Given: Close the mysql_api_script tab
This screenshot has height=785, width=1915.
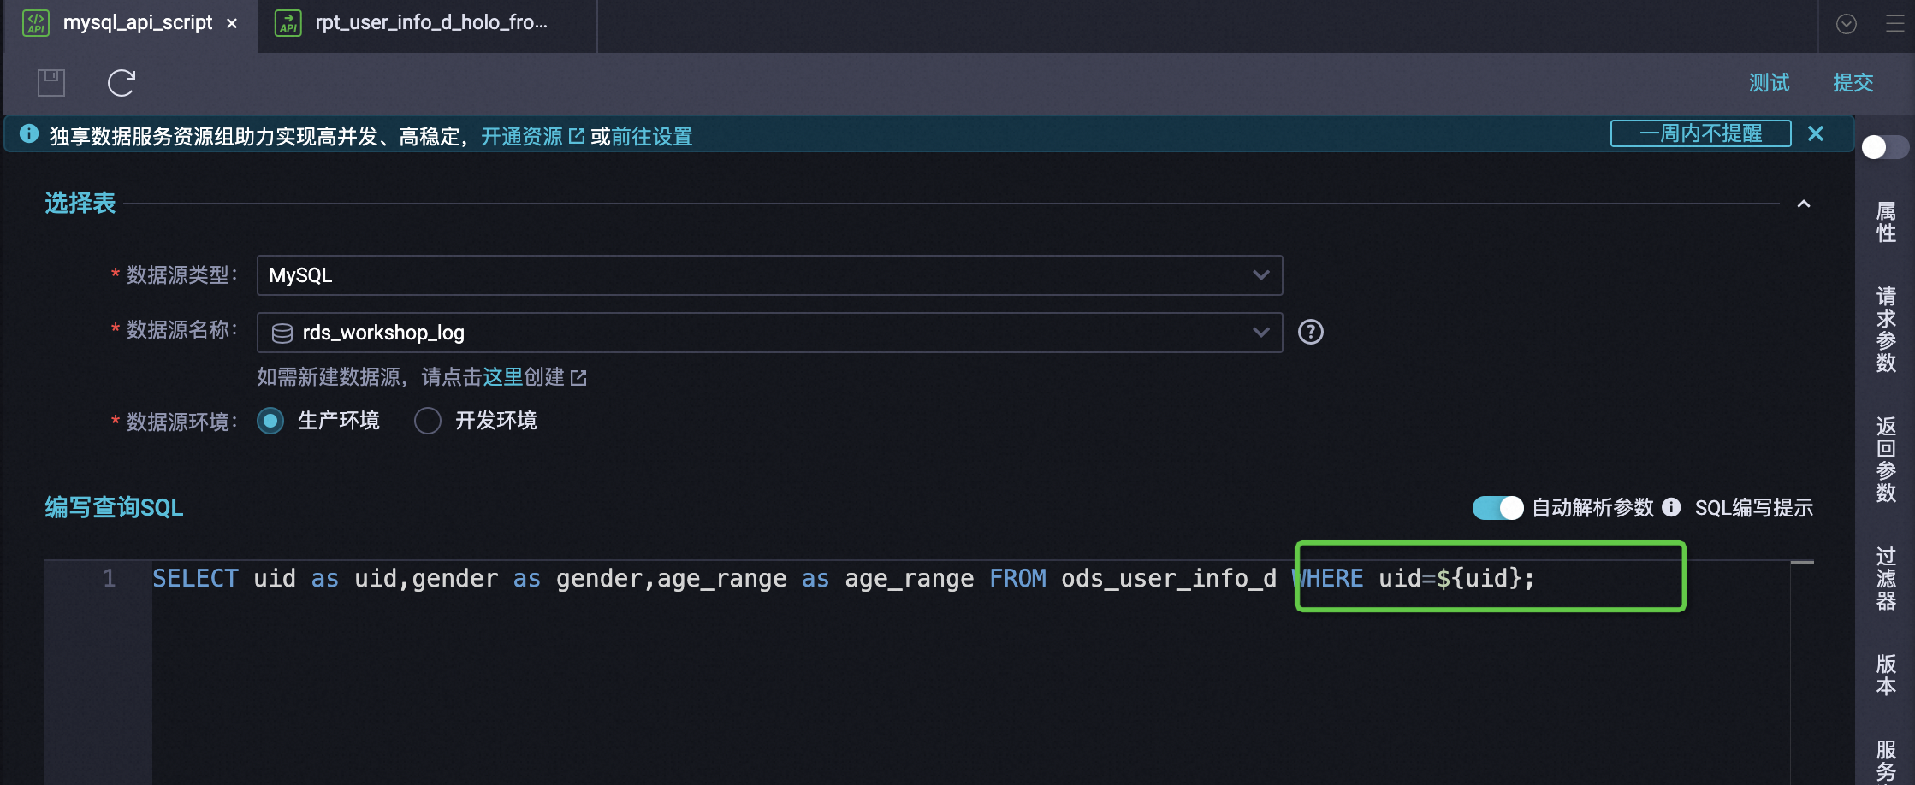Looking at the screenshot, I should coord(232,24).
